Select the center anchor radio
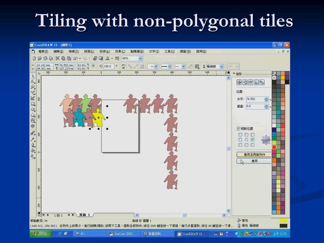 pos(246,140)
